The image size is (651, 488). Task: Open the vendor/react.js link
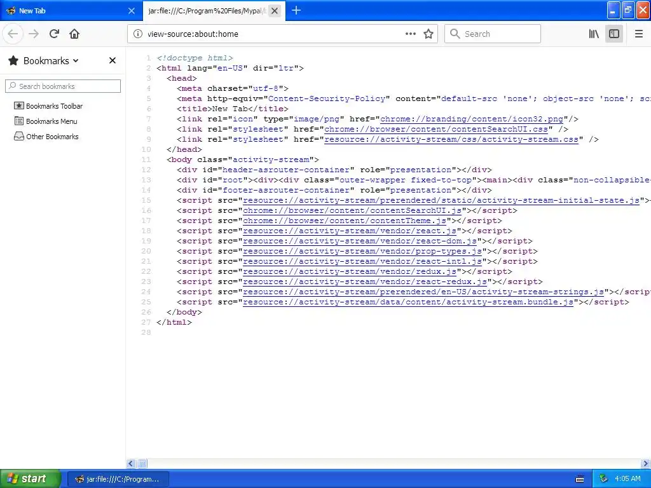350,231
